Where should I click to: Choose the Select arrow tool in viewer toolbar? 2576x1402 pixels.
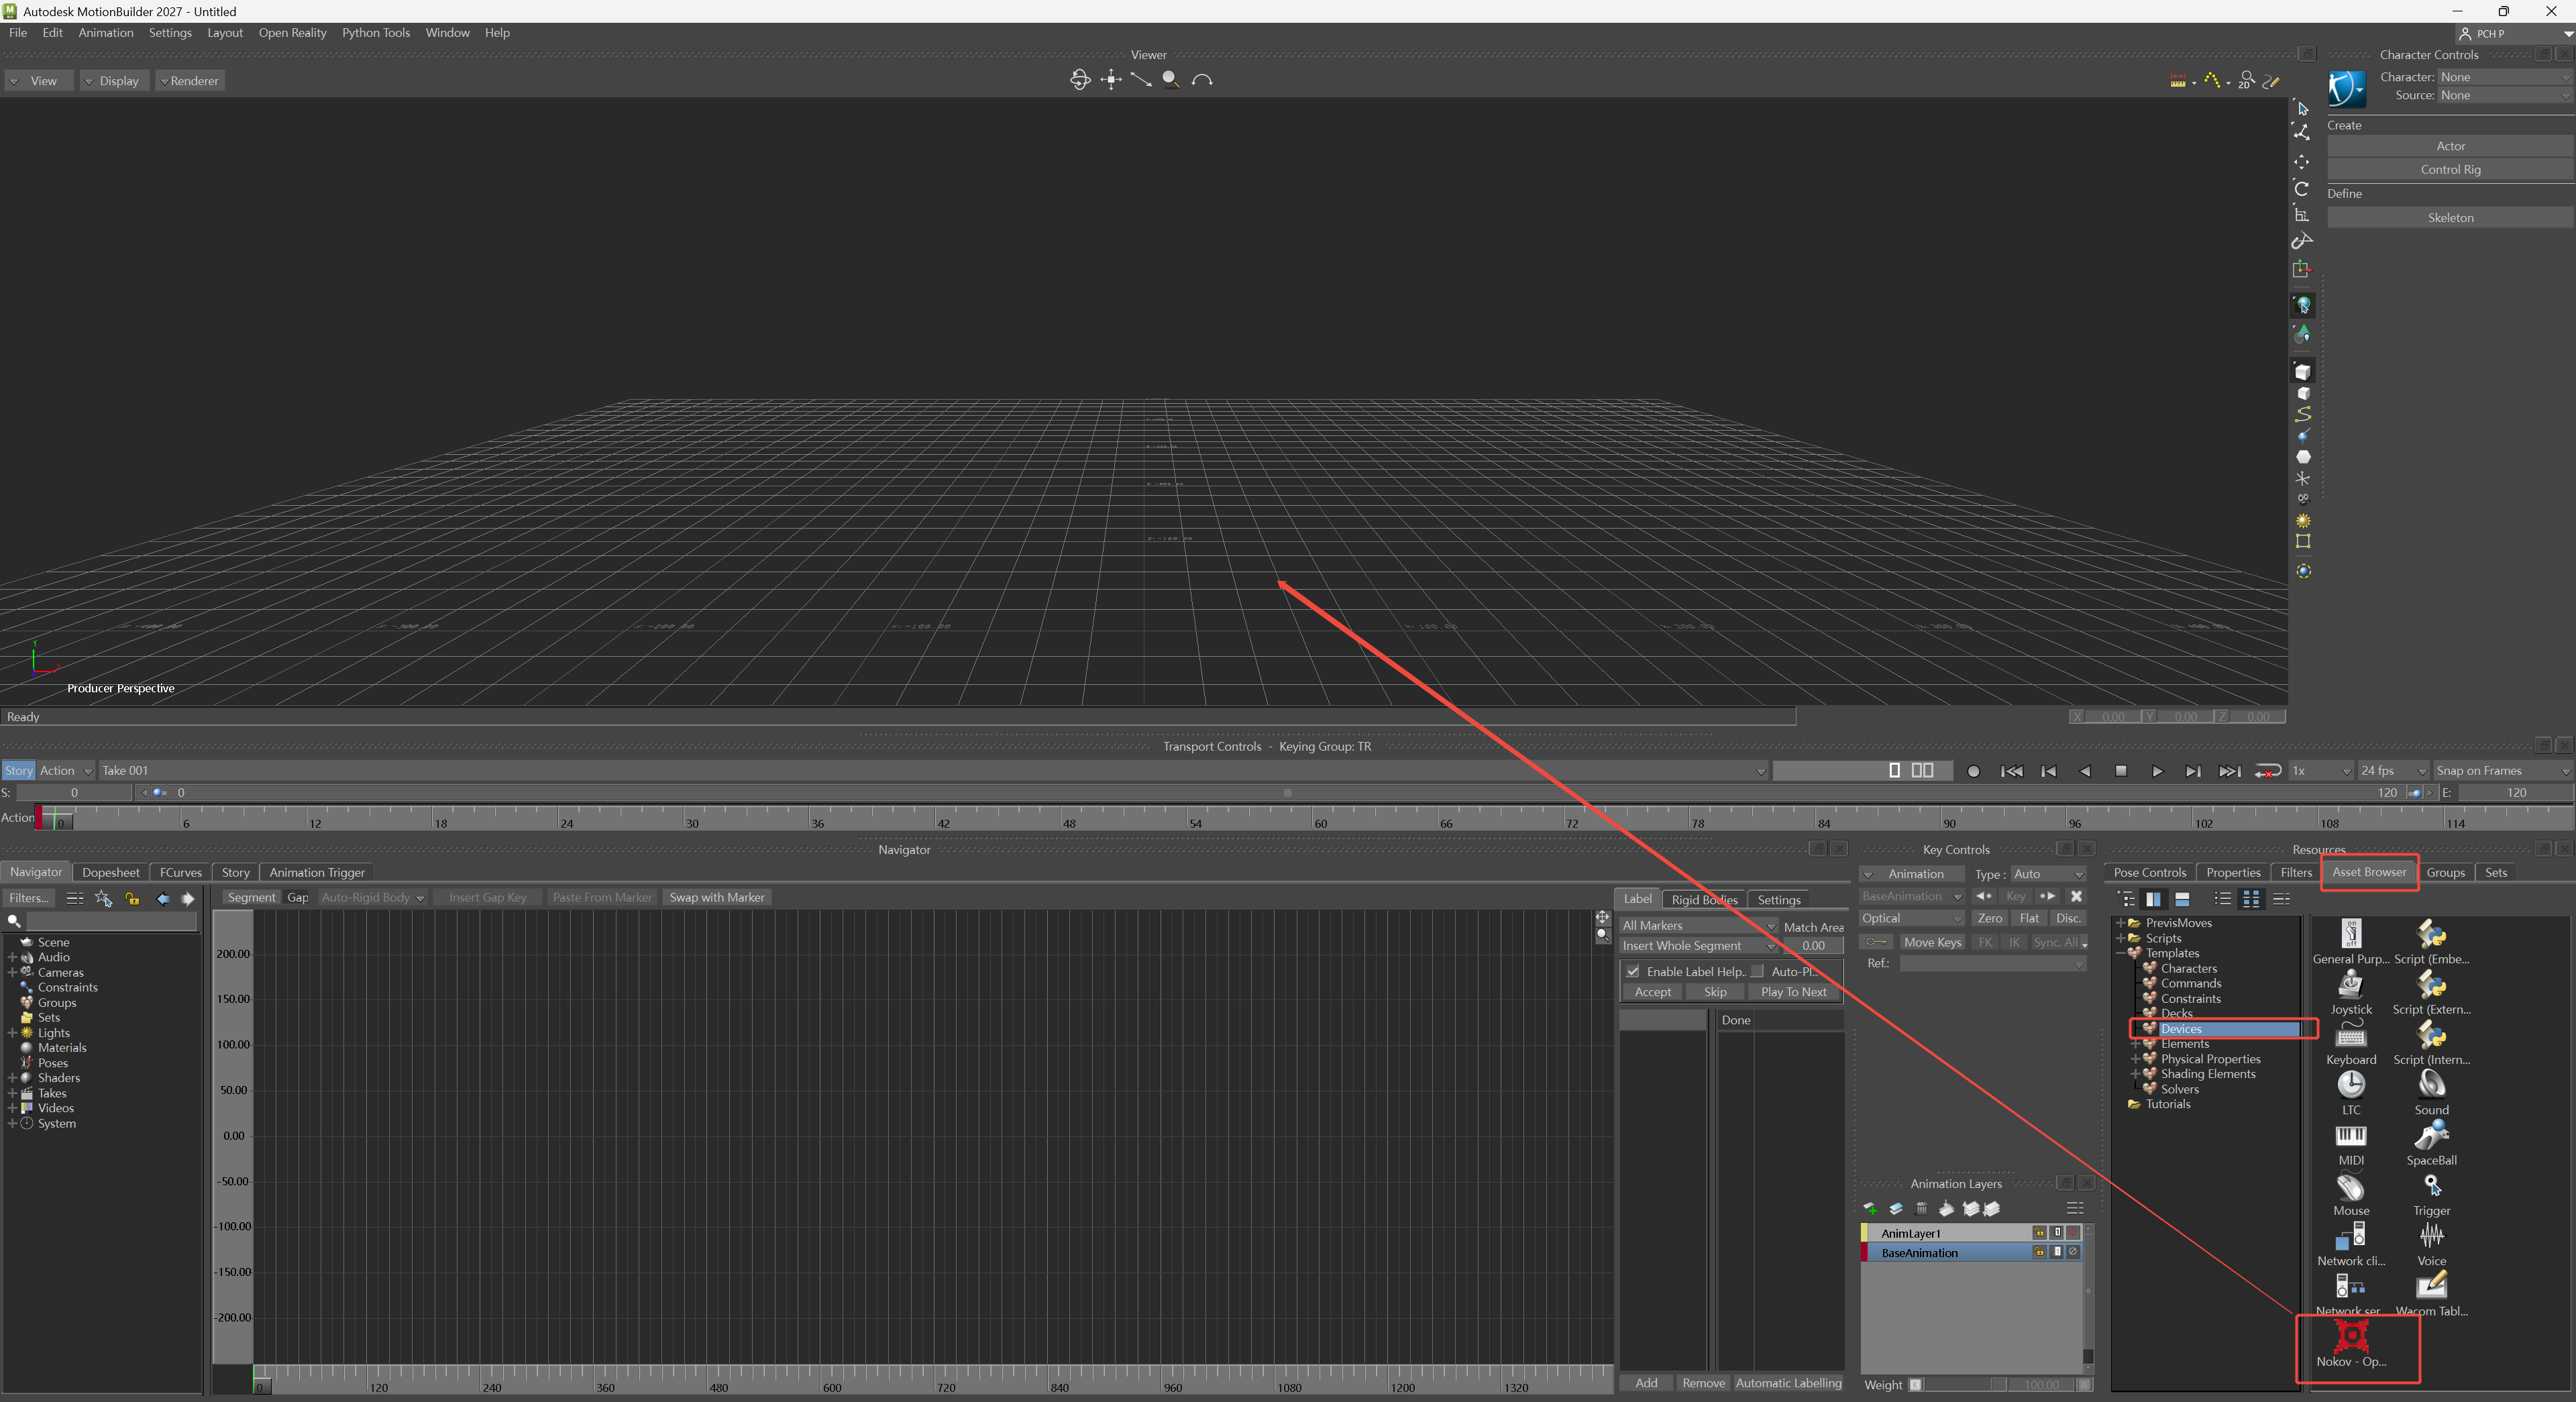pos(2302,108)
